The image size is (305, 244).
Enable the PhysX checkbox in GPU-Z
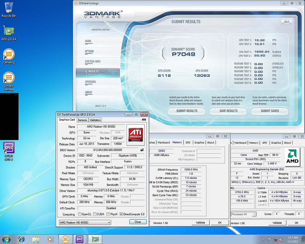click(x=108, y=214)
